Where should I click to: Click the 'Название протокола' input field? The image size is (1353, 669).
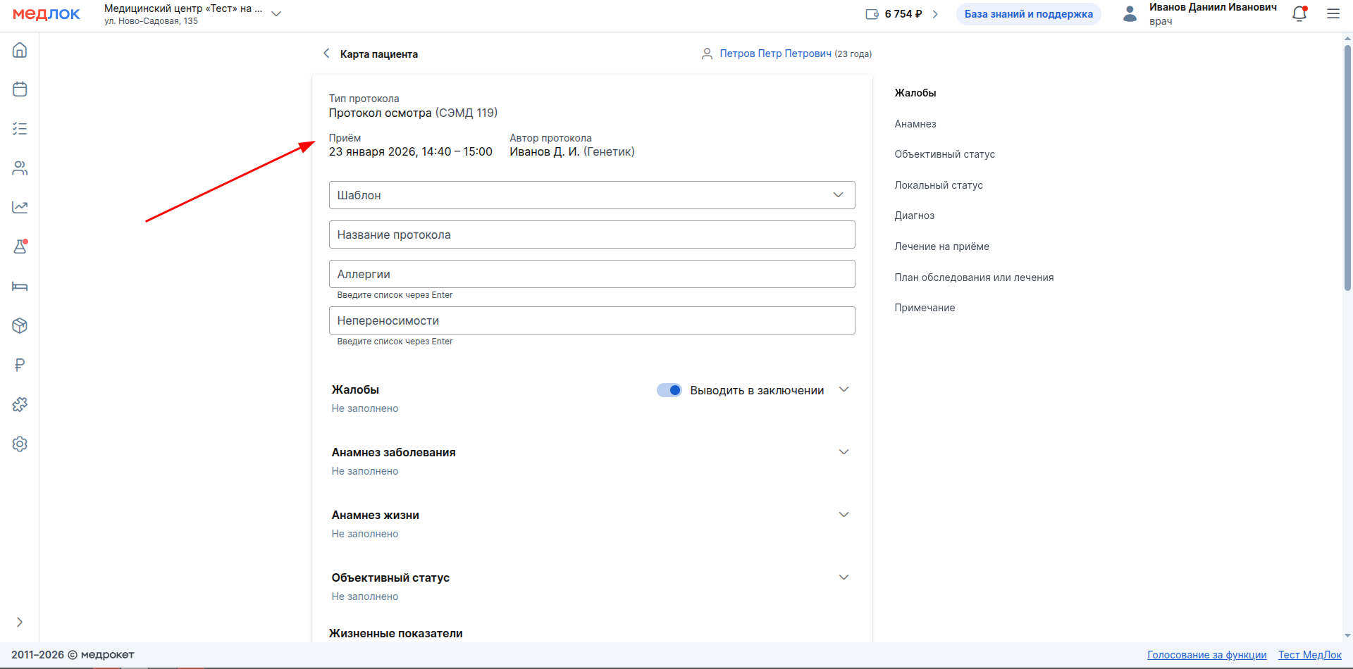[591, 235]
